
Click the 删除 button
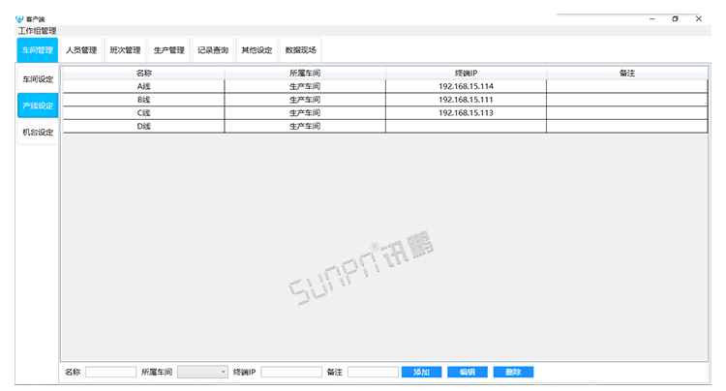click(513, 372)
